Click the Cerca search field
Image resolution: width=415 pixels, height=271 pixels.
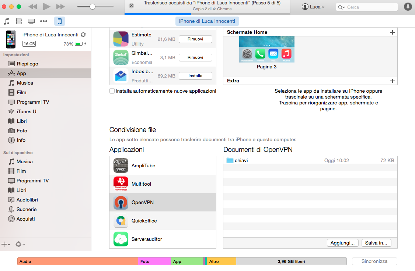pyautogui.click(x=367, y=7)
